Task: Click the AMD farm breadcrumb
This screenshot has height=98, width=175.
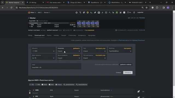Action: 40,13
